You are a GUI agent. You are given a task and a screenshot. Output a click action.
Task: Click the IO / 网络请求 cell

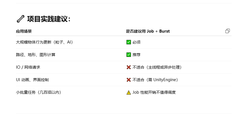[28, 67]
